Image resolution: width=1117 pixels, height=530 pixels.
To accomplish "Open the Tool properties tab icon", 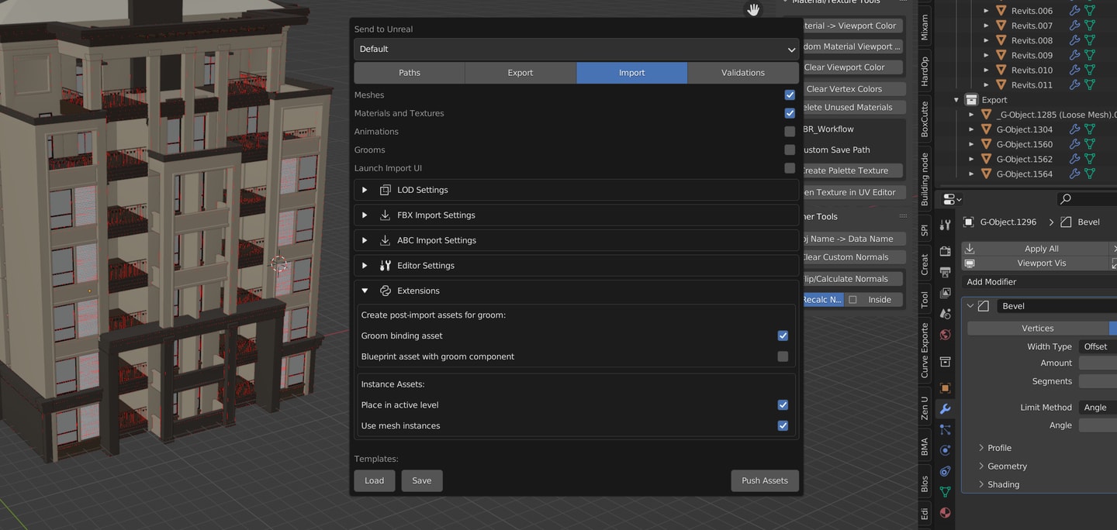I will pyautogui.click(x=945, y=225).
